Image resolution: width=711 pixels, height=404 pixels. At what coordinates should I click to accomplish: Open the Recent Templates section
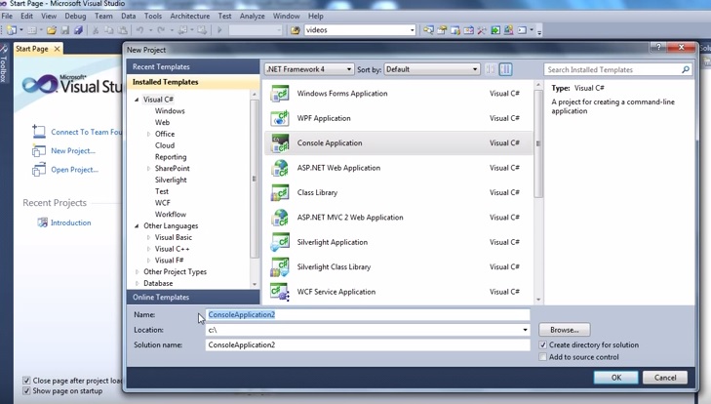(x=193, y=66)
